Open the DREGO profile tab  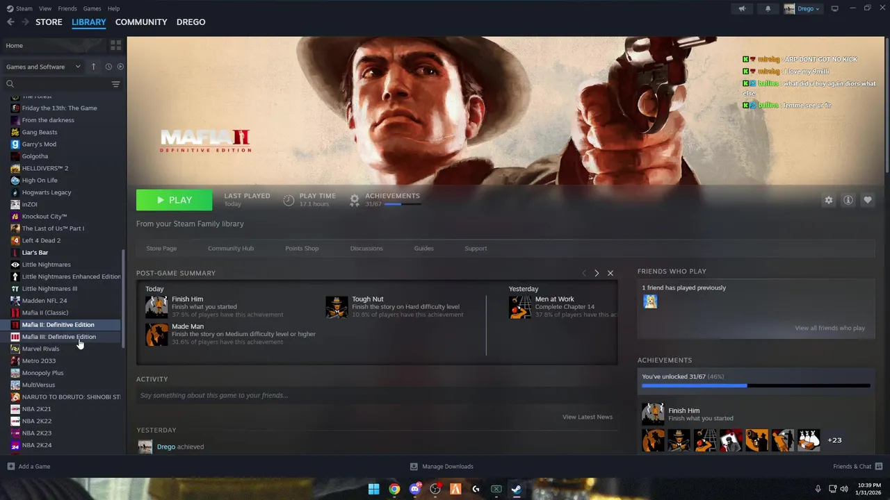point(191,22)
